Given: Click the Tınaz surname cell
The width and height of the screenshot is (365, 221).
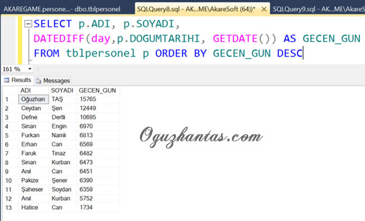Looking at the screenshot, I should click(63, 154).
